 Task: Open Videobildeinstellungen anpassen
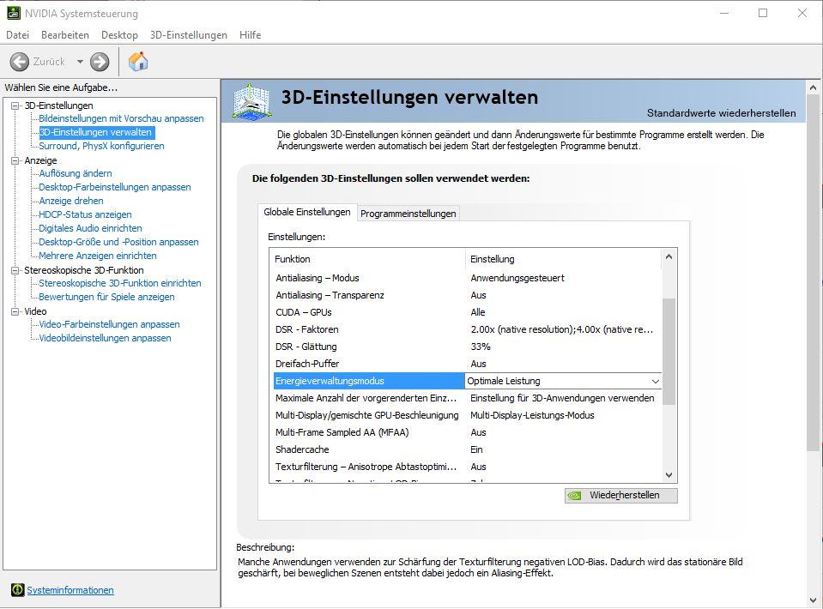pos(105,338)
